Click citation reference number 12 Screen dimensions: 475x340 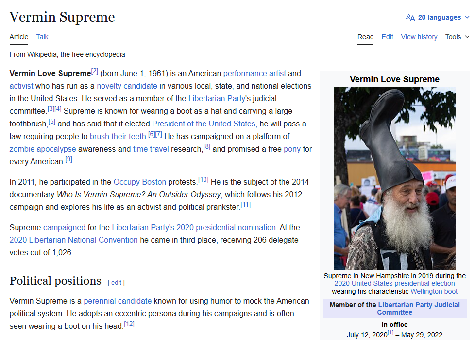click(x=129, y=324)
